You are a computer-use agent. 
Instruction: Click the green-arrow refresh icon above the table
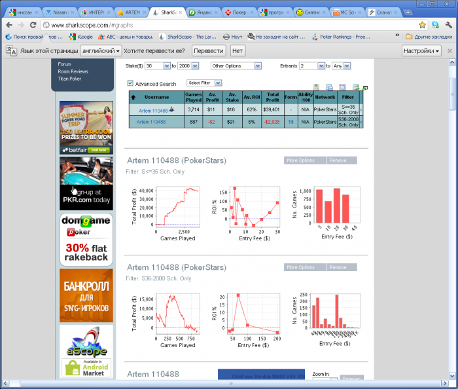pos(356,87)
